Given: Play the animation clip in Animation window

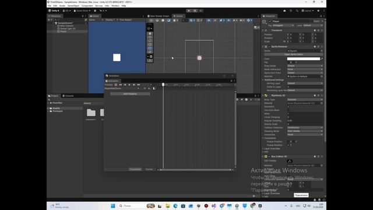Looking at the screenshot, I should tap(129, 85).
